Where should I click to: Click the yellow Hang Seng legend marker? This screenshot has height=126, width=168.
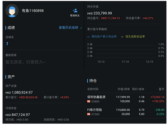pos(122,37)
